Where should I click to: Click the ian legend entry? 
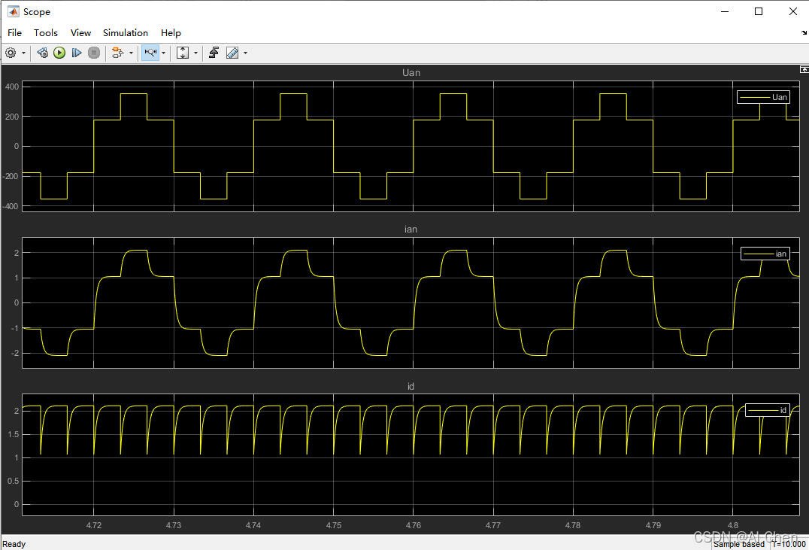765,254
